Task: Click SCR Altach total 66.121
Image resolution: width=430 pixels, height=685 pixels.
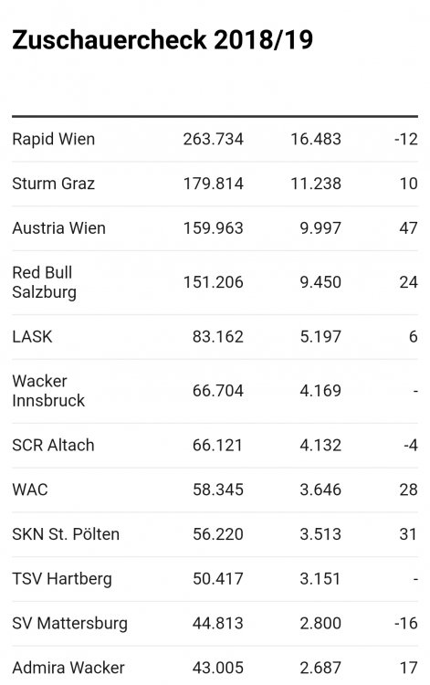Action: point(217,445)
